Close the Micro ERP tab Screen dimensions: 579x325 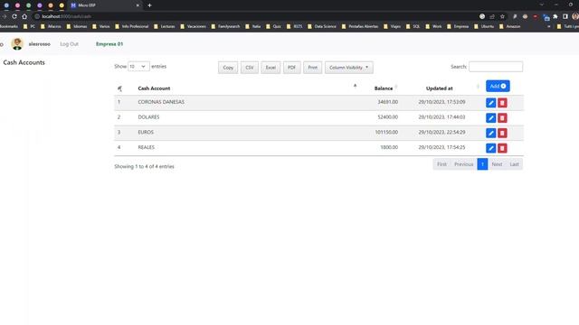pyautogui.click(x=138, y=5)
